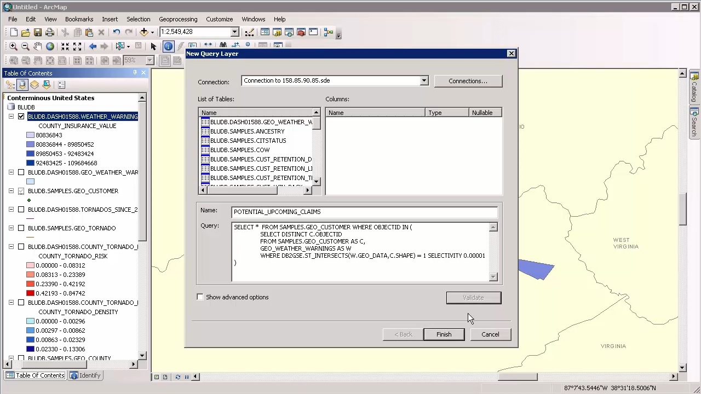
Task: Open the Geoprocessing menu
Action: click(x=178, y=19)
